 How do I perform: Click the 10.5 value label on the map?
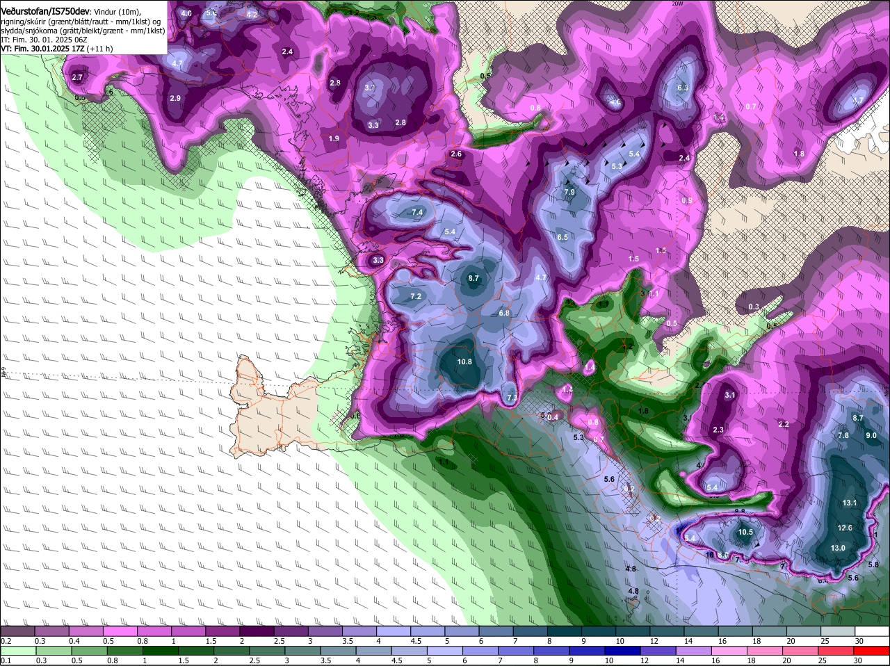(745, 532)
